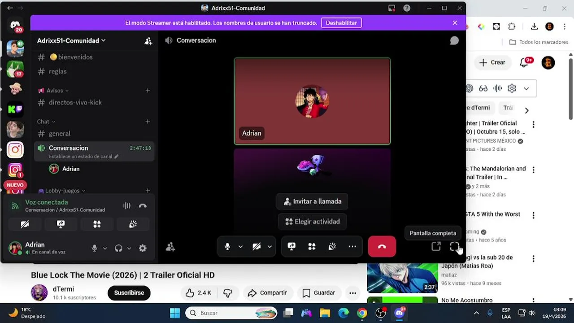This screenshot has height=323, width=574.
Task: Click Invitar a llamada button
Action: click(x=312, y=201)
